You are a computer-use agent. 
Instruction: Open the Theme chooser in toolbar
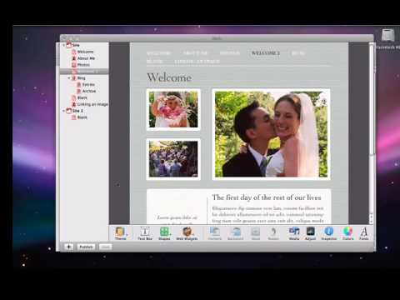pyautogui.click(x=121, y=233)
